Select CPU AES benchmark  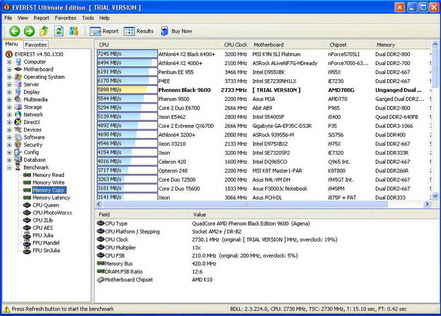(43, 228)
